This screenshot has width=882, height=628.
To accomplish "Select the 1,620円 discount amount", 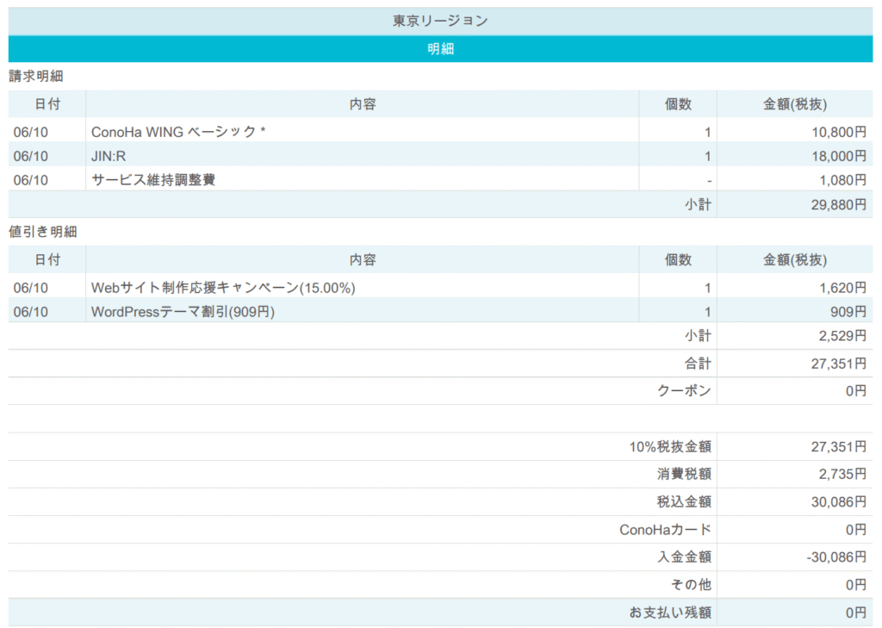I will pyautogui.click(x=842, y=288).
